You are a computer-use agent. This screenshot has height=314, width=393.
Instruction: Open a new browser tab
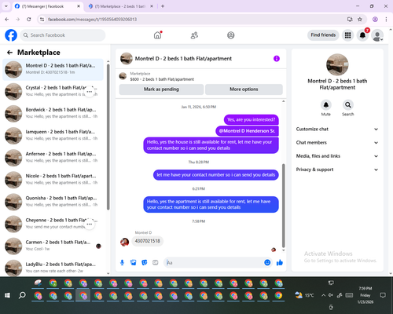(x=163, y=6)
